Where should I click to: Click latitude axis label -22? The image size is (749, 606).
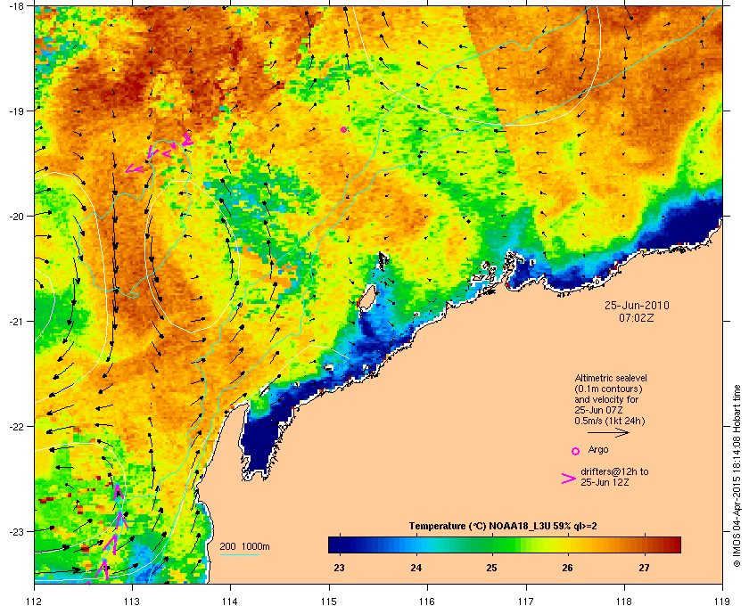click(16, 426)
